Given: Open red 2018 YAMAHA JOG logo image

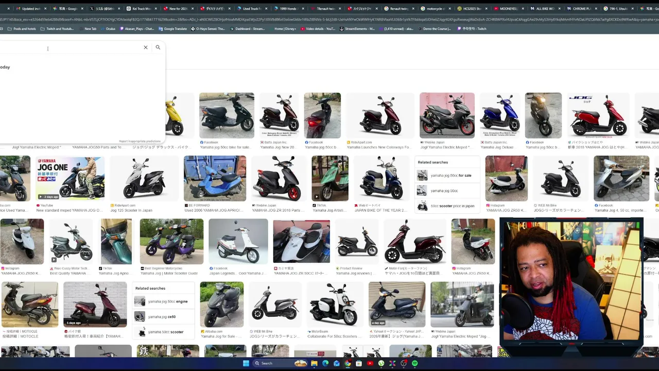Looking at the screenshot, I should [598, 115].
